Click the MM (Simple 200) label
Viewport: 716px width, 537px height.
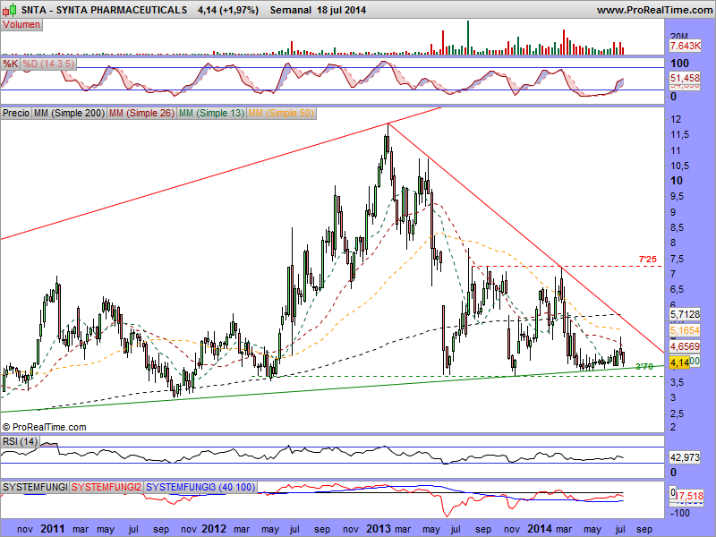69,113
